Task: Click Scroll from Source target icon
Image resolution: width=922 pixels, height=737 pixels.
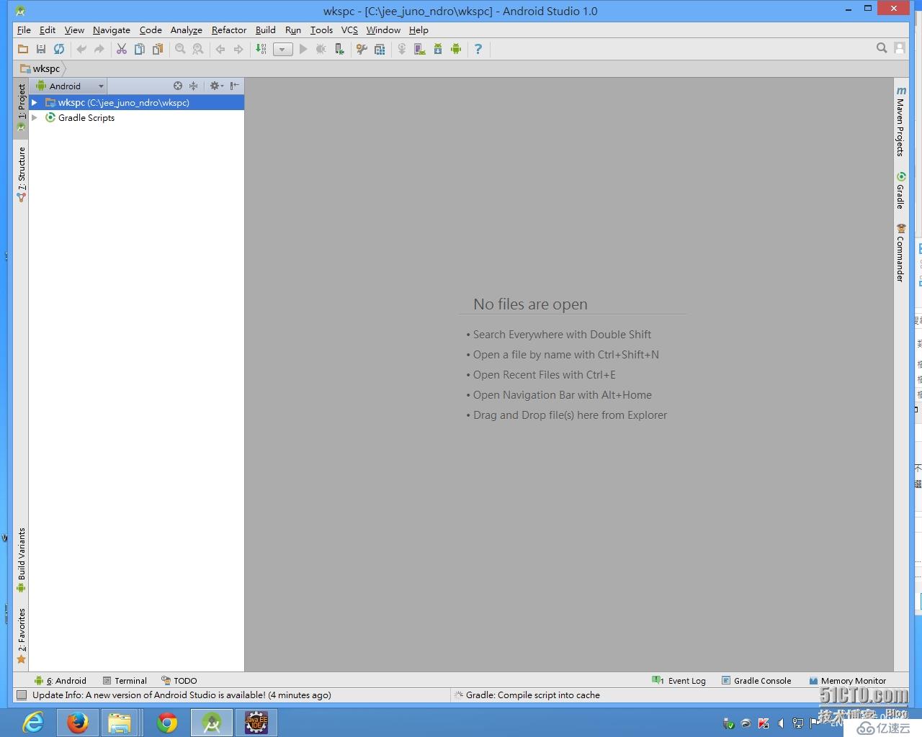Action: click(x=178, y=86)
